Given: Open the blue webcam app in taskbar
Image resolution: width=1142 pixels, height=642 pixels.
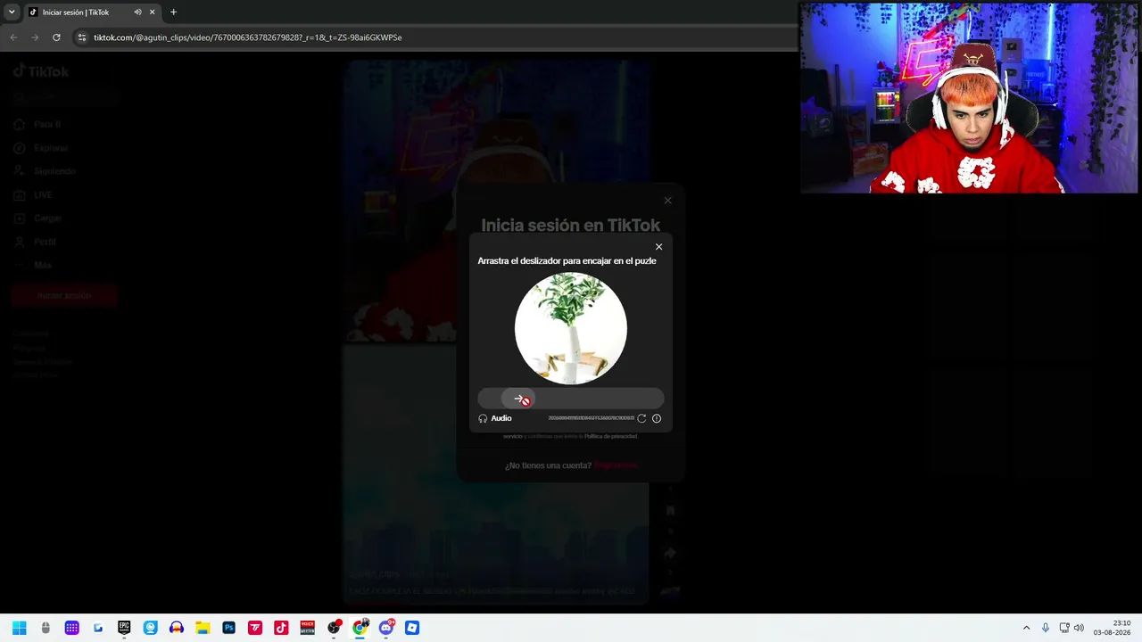Looking at the screenshot, I should tap(150, 628).
